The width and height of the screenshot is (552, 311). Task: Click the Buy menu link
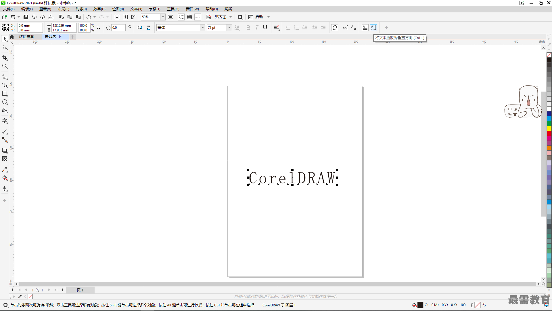[228, 9]
